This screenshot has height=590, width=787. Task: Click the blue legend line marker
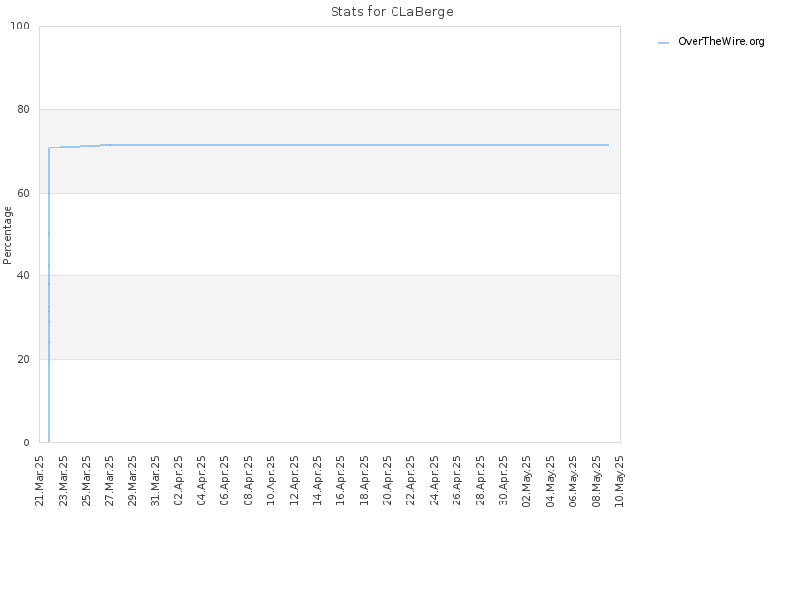coord(663,43)
